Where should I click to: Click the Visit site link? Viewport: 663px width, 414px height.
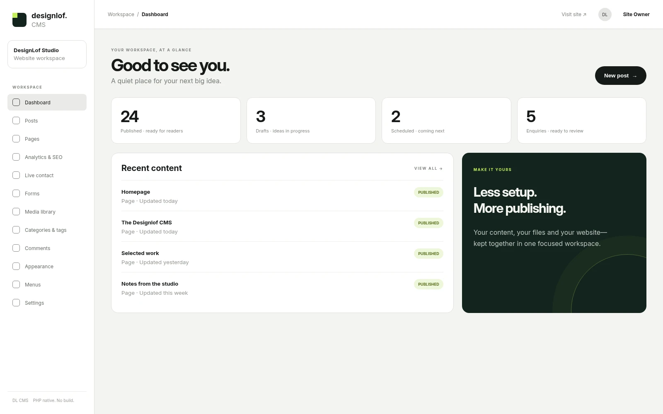coord(574,14)
